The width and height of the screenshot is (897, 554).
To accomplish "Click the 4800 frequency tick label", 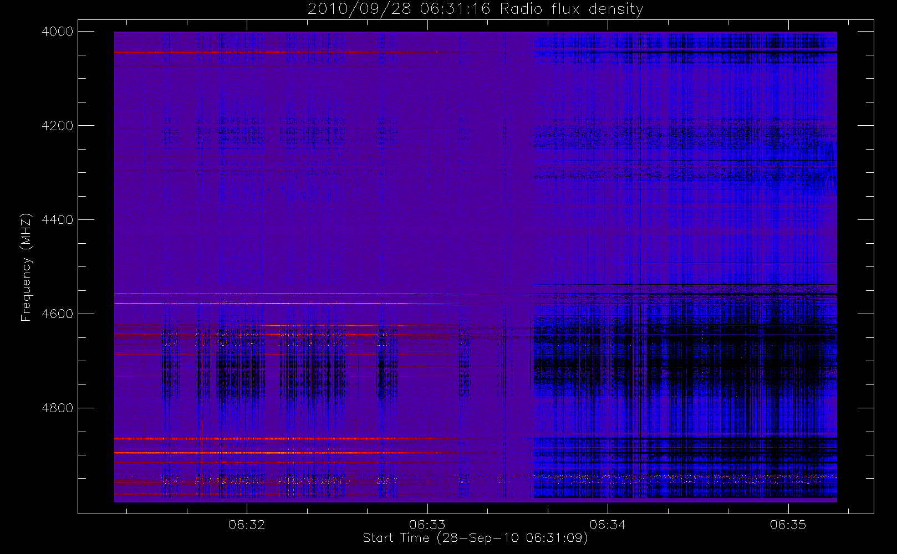I will coord(57,408).
